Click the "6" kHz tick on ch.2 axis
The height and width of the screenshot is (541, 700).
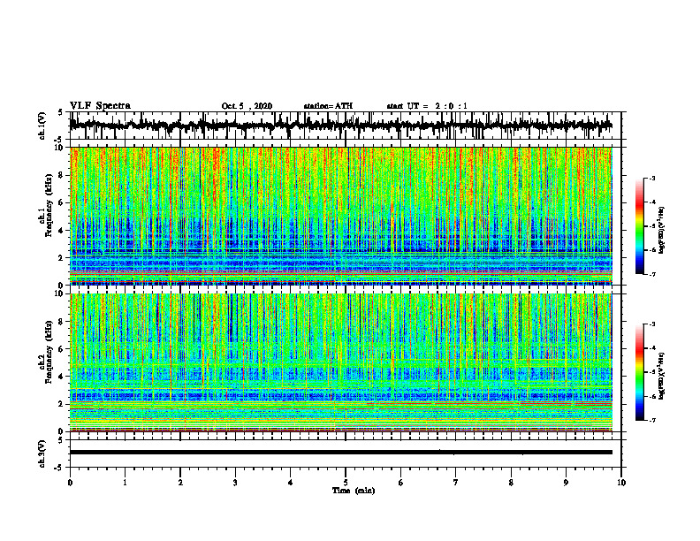tap(62, 349)
